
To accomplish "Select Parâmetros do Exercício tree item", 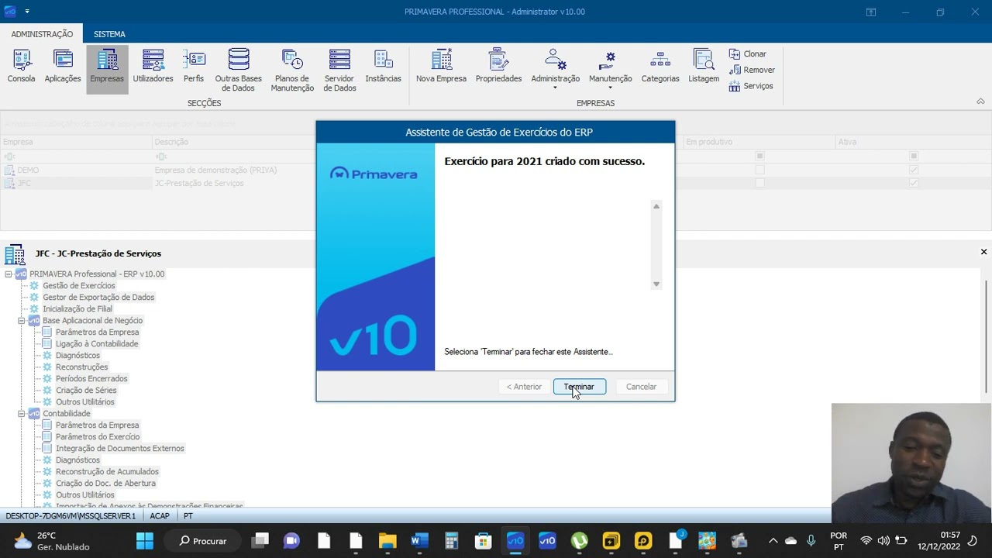I will [97, 437].
